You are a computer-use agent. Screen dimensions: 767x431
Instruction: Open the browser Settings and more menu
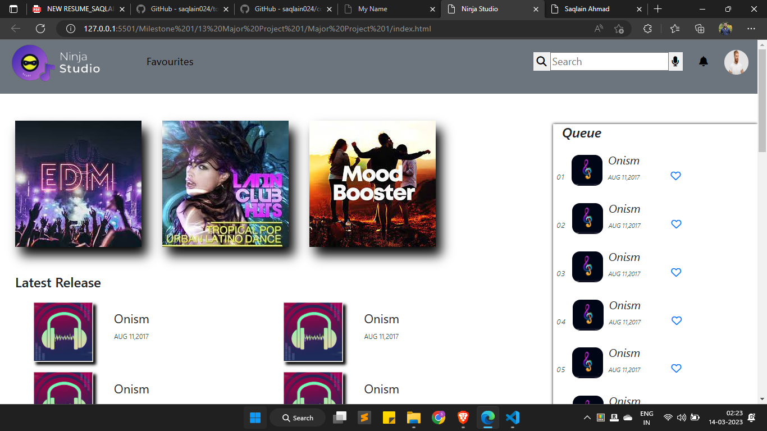click(751, 28)
